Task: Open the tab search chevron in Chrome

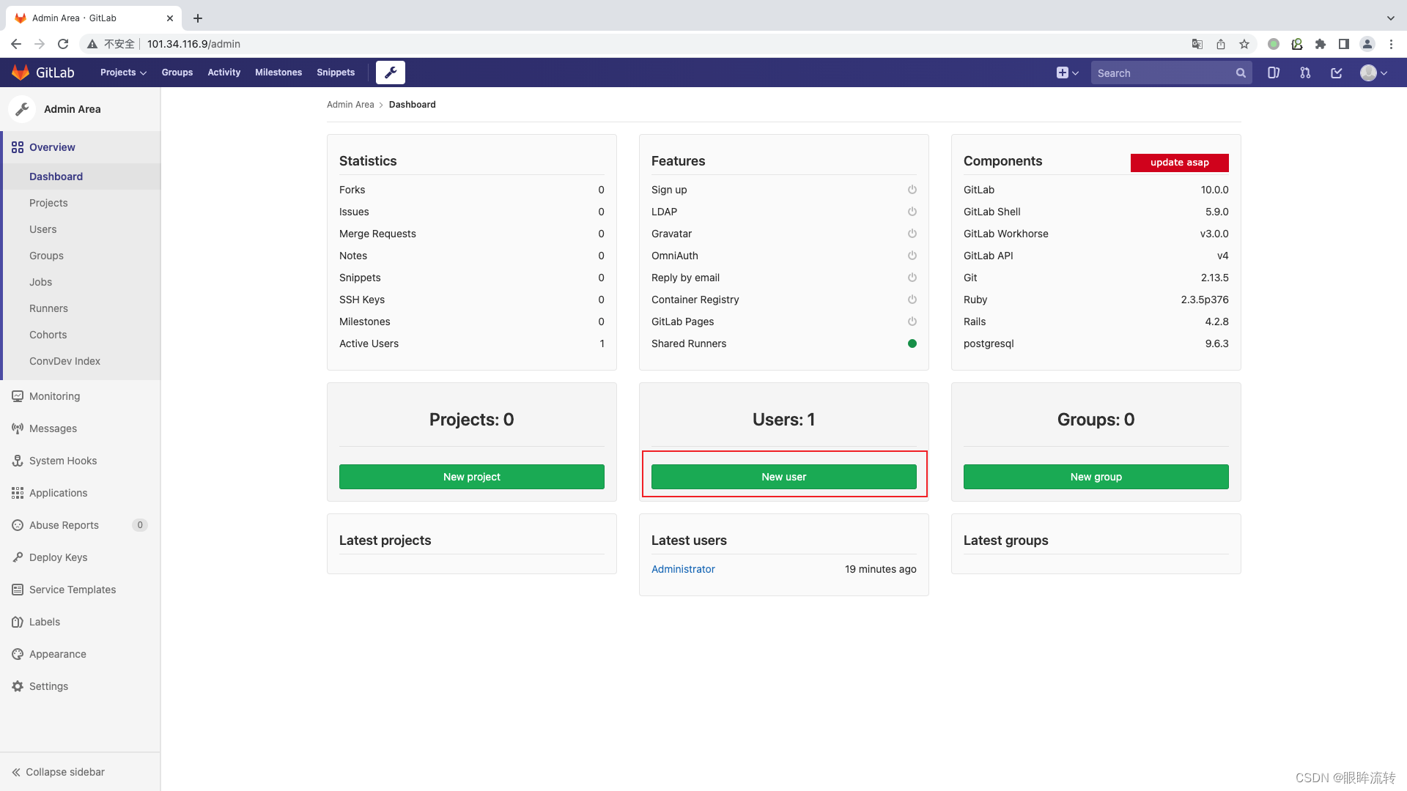Action: (1391, 18)
